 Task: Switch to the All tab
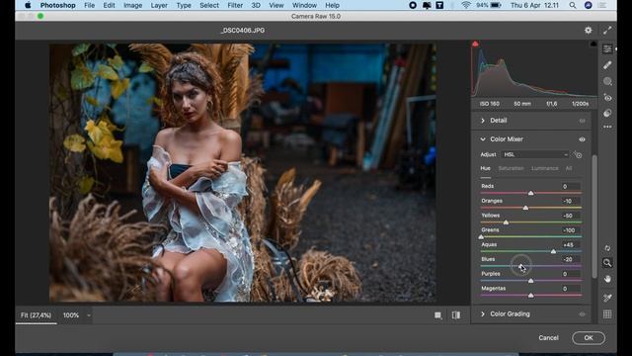point(569,168)
